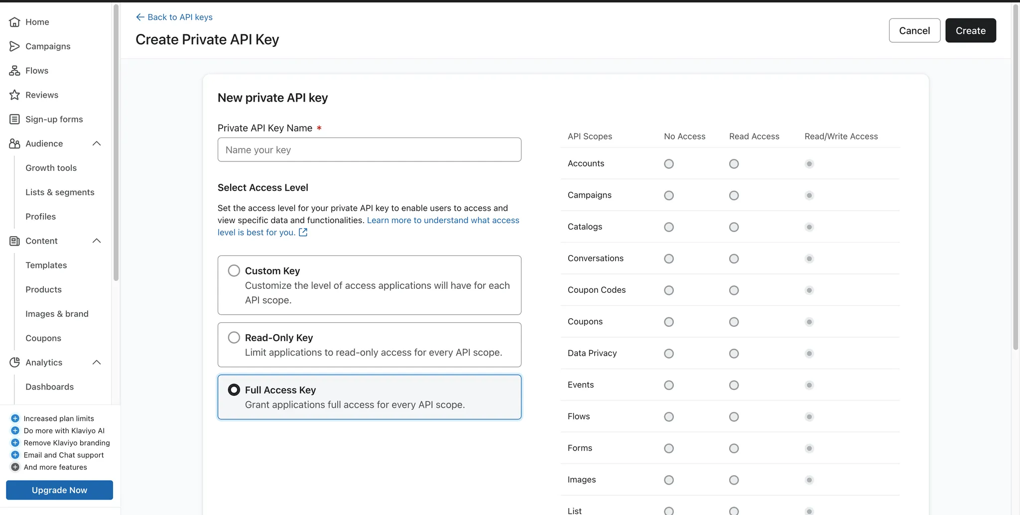Set Images scope to Read Access
This screenshot has width=1020, height=515.
click(x=734, y=480)
